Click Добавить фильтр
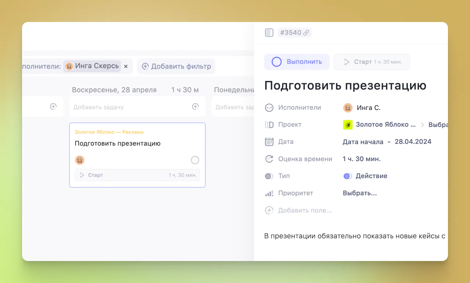The height and width of the screenshot is (283, 470). point(176,66)
